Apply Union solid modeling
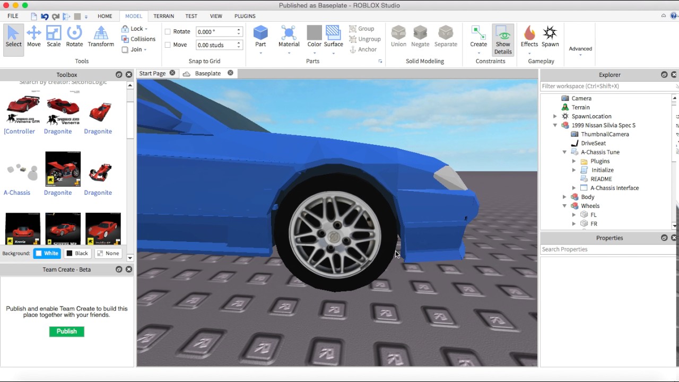Screen dimensions: 679x382 point(398,37)
